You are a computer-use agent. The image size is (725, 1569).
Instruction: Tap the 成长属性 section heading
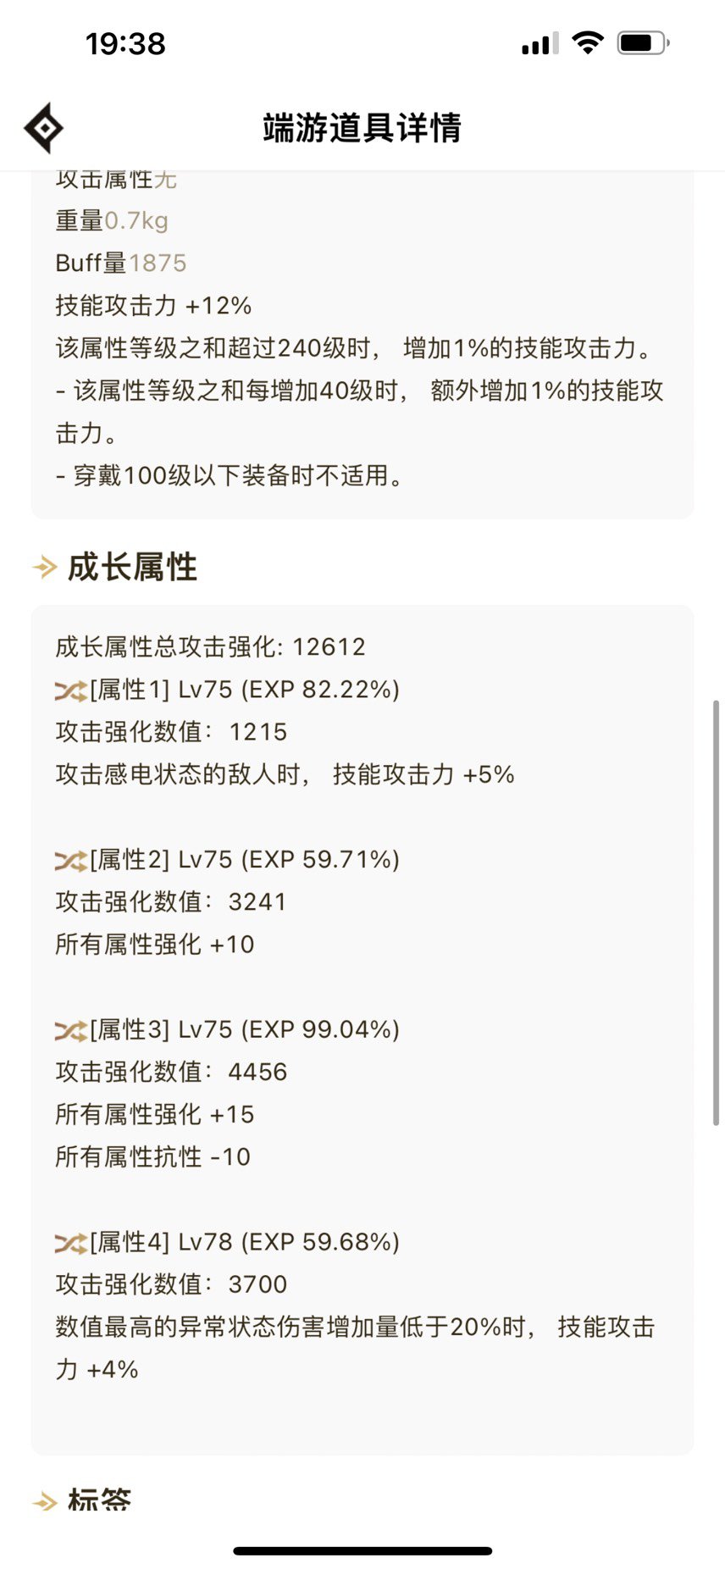pos(132,567)
